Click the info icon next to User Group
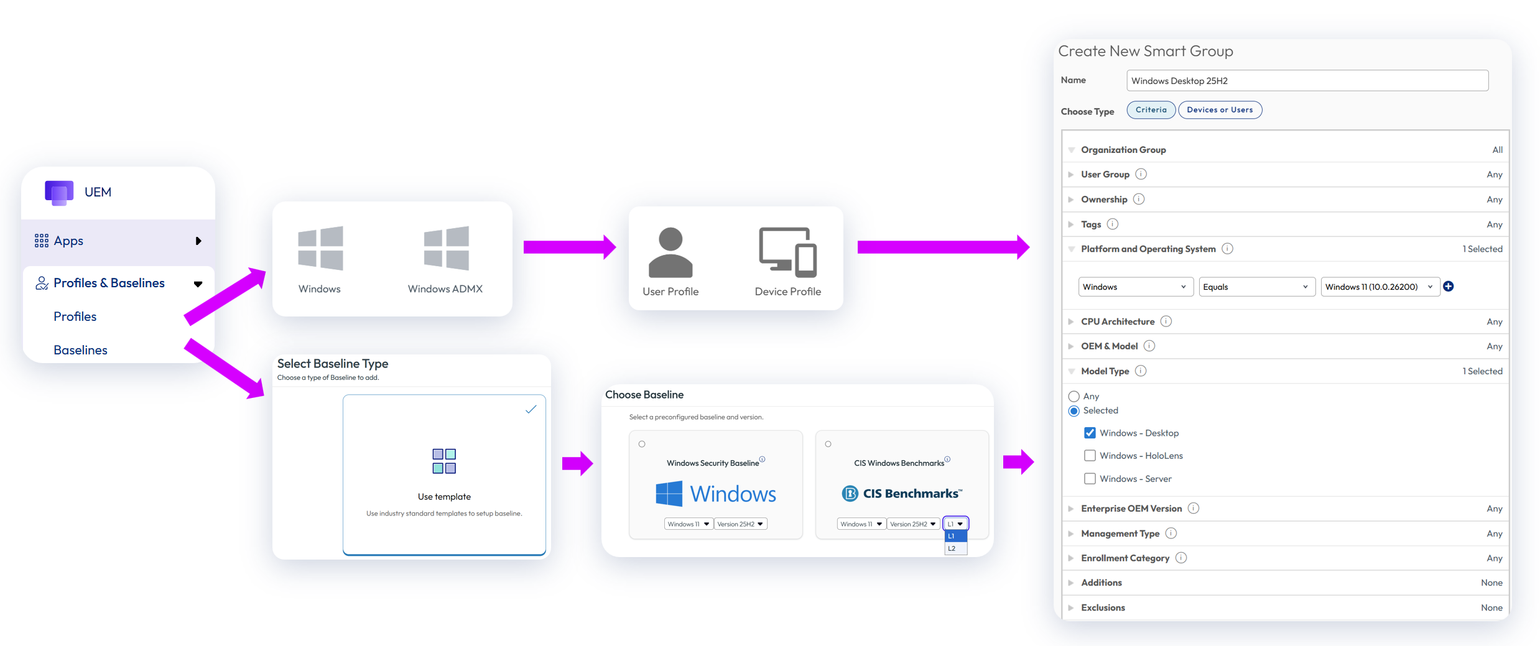1540x646 pixels. (x=1141, y=175)
